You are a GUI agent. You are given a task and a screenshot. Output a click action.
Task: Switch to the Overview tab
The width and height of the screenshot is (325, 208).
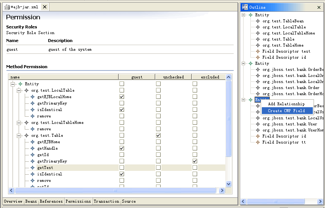[13, 202]
